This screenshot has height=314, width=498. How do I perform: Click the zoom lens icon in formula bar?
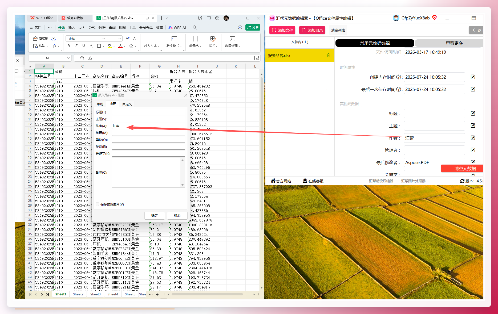click(x=82, y=58)
